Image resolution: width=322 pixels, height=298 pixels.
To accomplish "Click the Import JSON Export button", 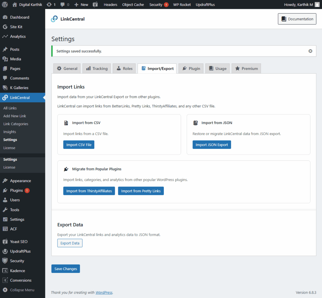I will (212, 145).
